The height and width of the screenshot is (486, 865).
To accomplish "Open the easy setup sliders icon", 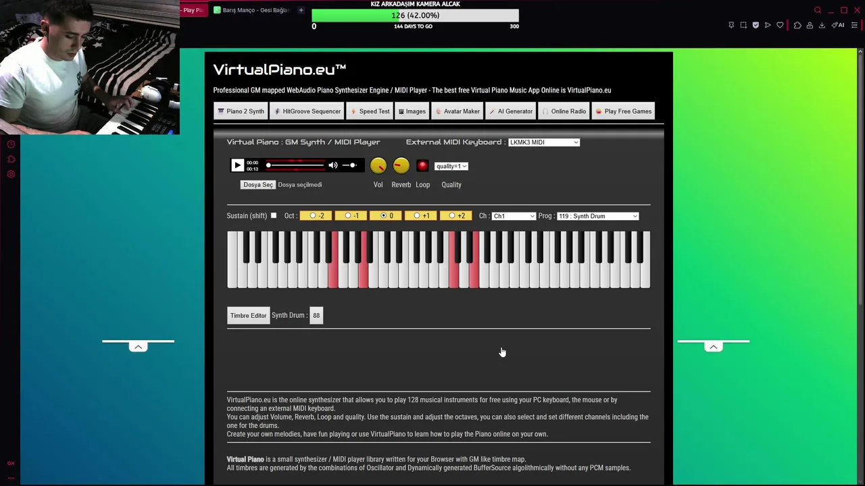I will pyautogui.click(x=854, y=25).
